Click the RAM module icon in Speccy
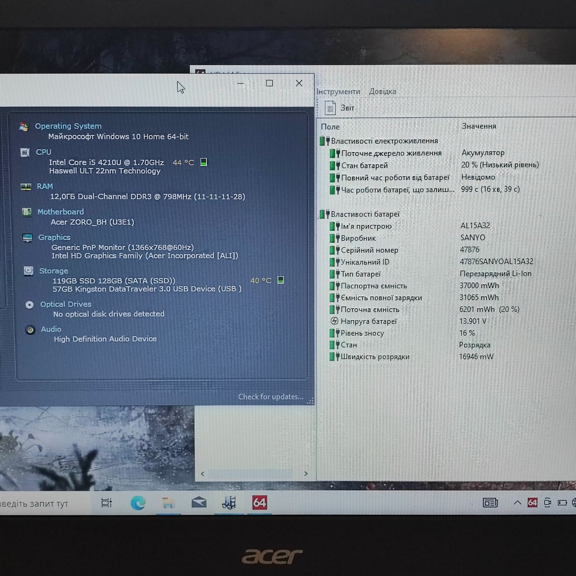Image resolution: width=576 pixels, height=576 pixels. (x=26, y=187)
